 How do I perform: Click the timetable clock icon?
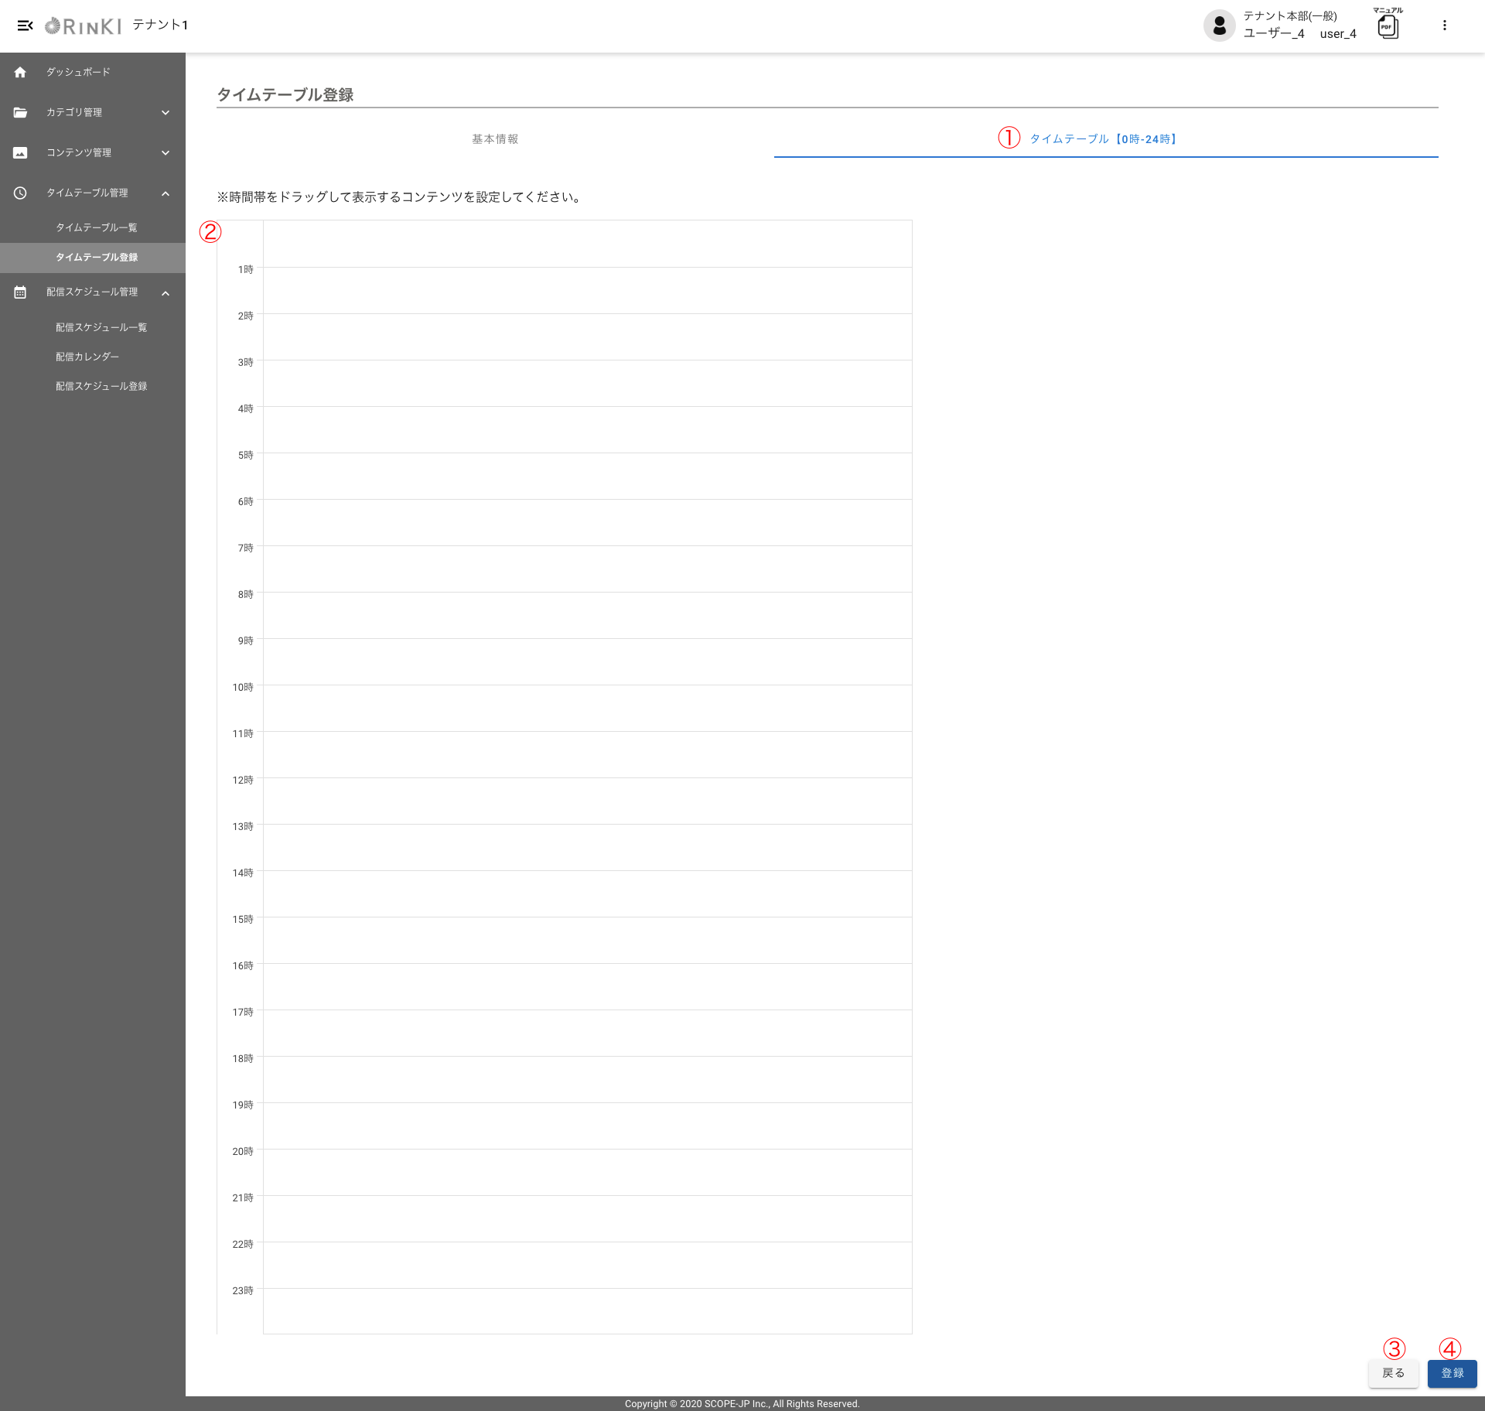pyautogui.click(x=20, y=193)
